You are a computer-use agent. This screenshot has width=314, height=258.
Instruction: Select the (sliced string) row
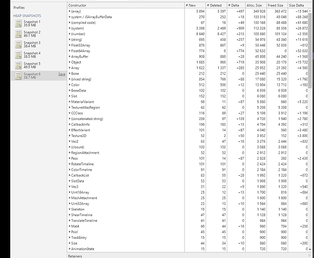point(188,79)
